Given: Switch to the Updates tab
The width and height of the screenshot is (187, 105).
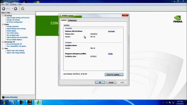Looking at the screenshot, I should click(64, 20).
